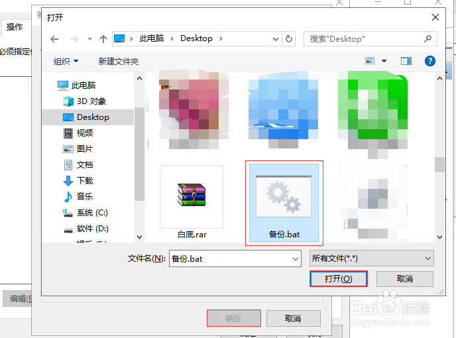Select 此电脑 in the address breadcrumb
This screenshot has width=456, height=338.
(152, 38)
